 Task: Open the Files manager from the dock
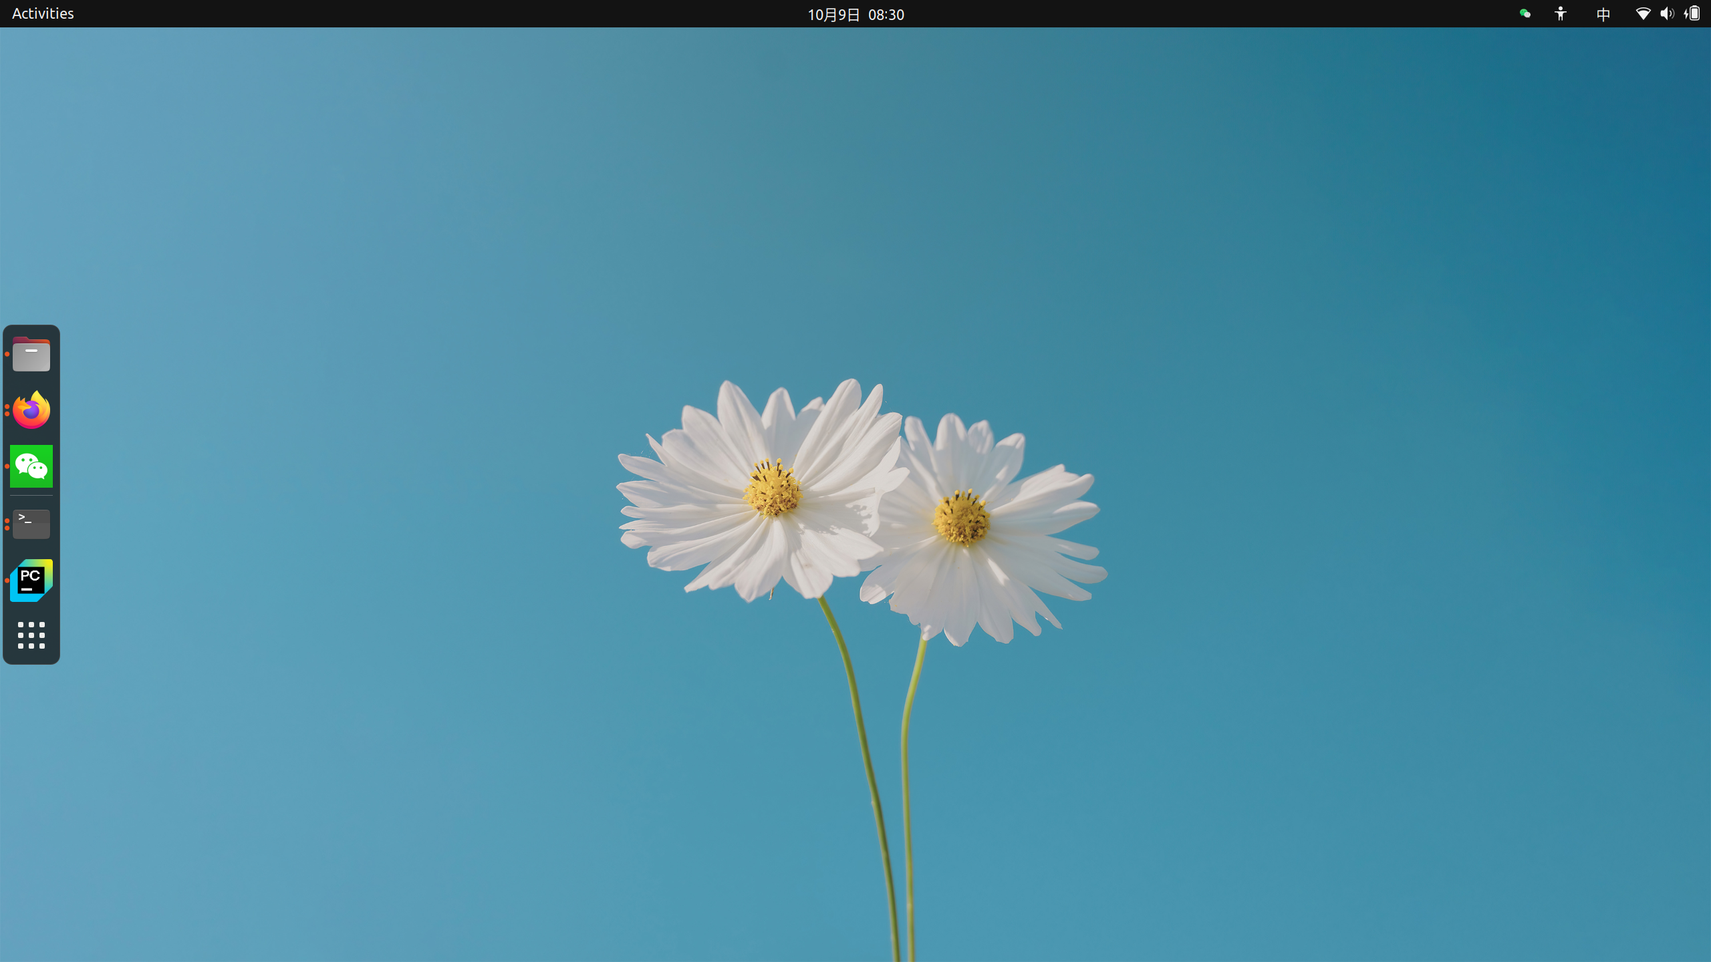pyautogui.click(x=31, y=354)
